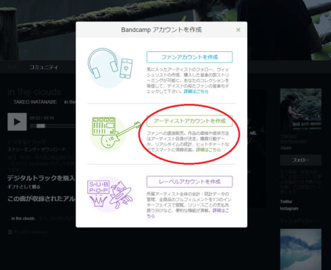Open the artist's Instagram link
The height and width of the screenshot is (270, 331).
tap(289, 209)
